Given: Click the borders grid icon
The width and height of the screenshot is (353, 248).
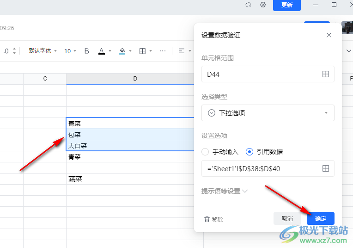Looking at the screenshot, I should coord(142,51).
